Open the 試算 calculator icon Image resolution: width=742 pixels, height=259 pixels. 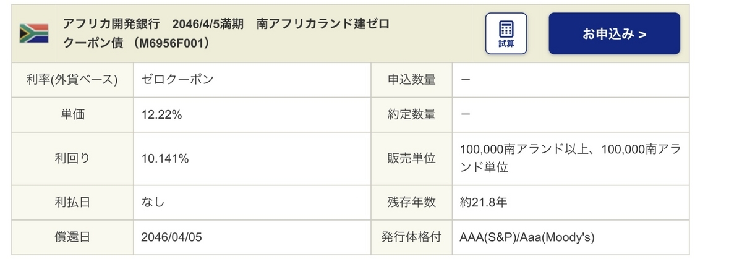coord(506,33)
